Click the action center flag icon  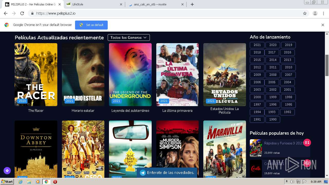(x=305, y=182)
